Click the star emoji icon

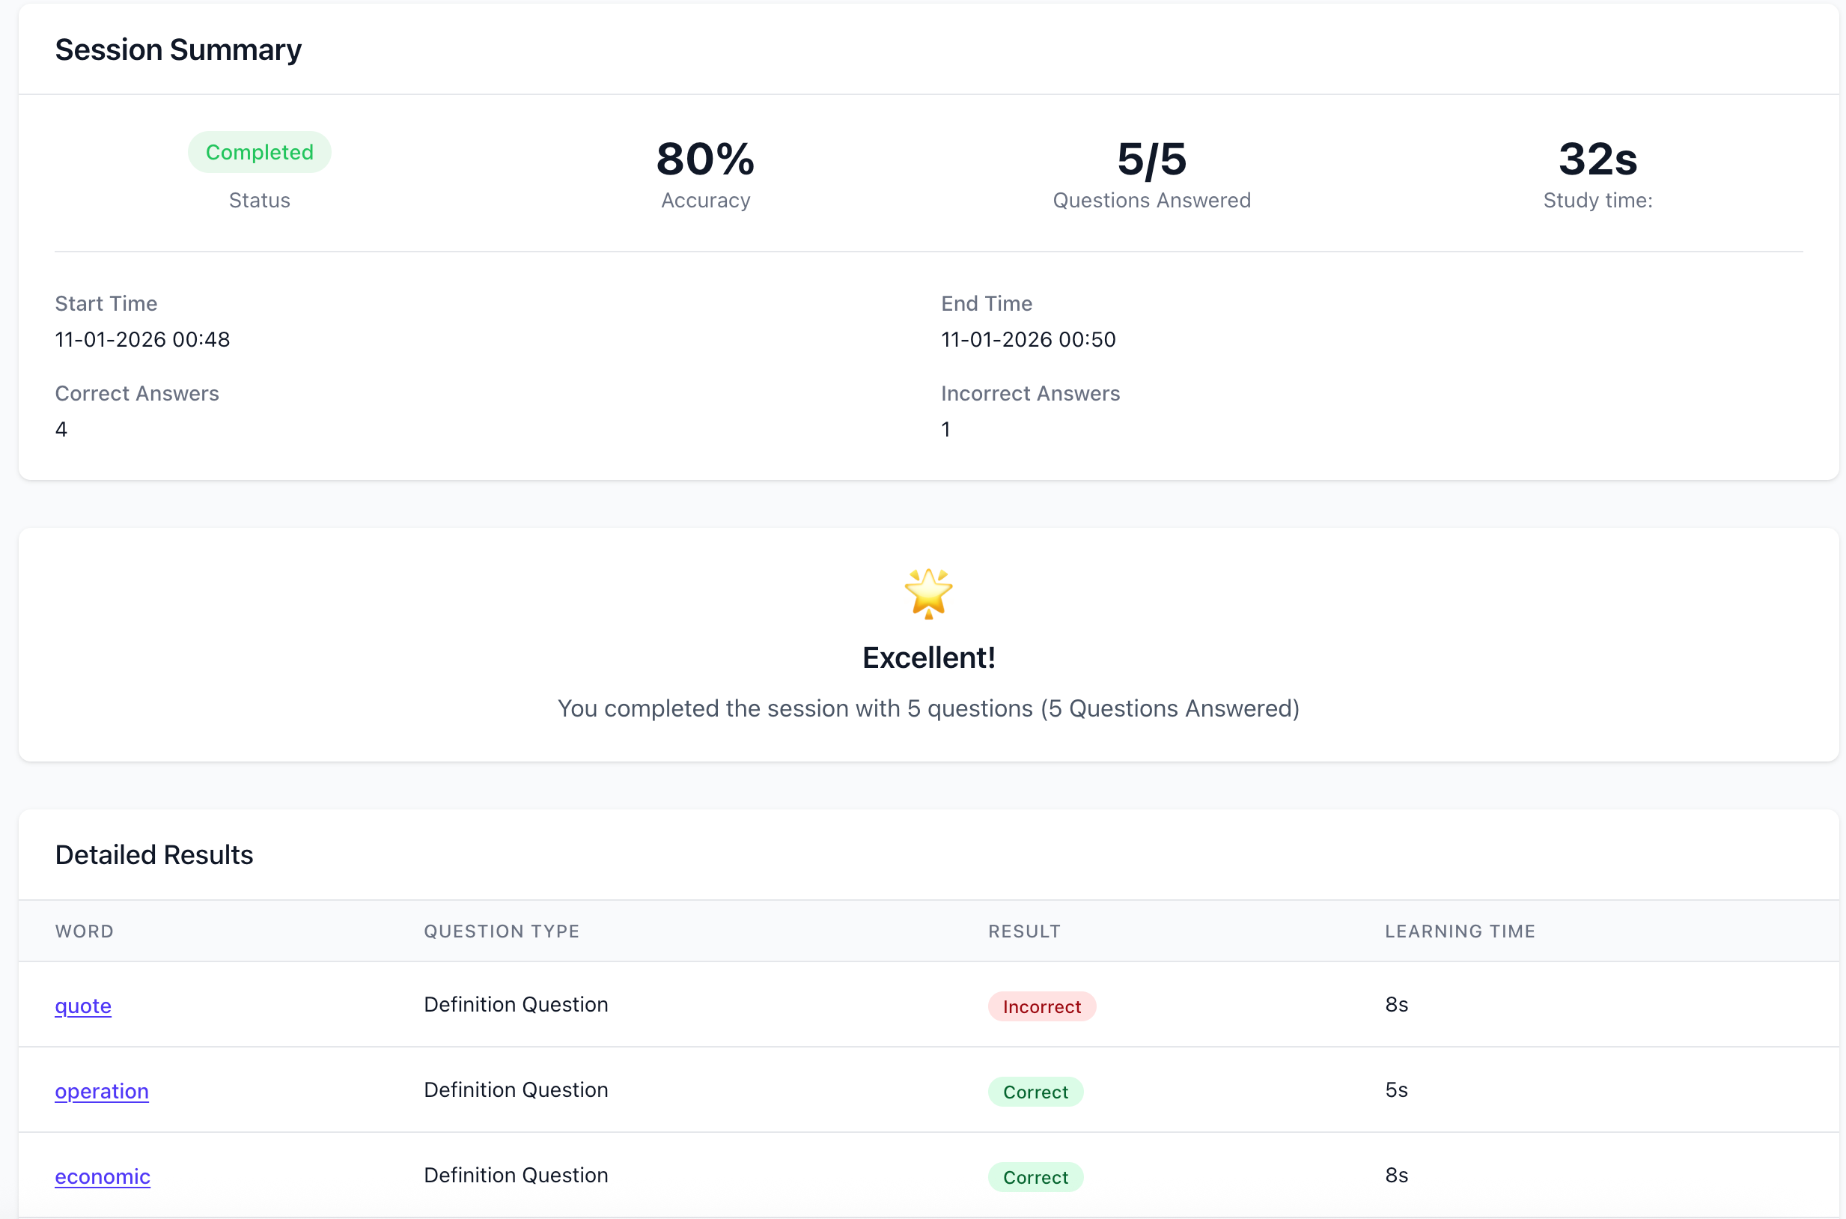928,593
